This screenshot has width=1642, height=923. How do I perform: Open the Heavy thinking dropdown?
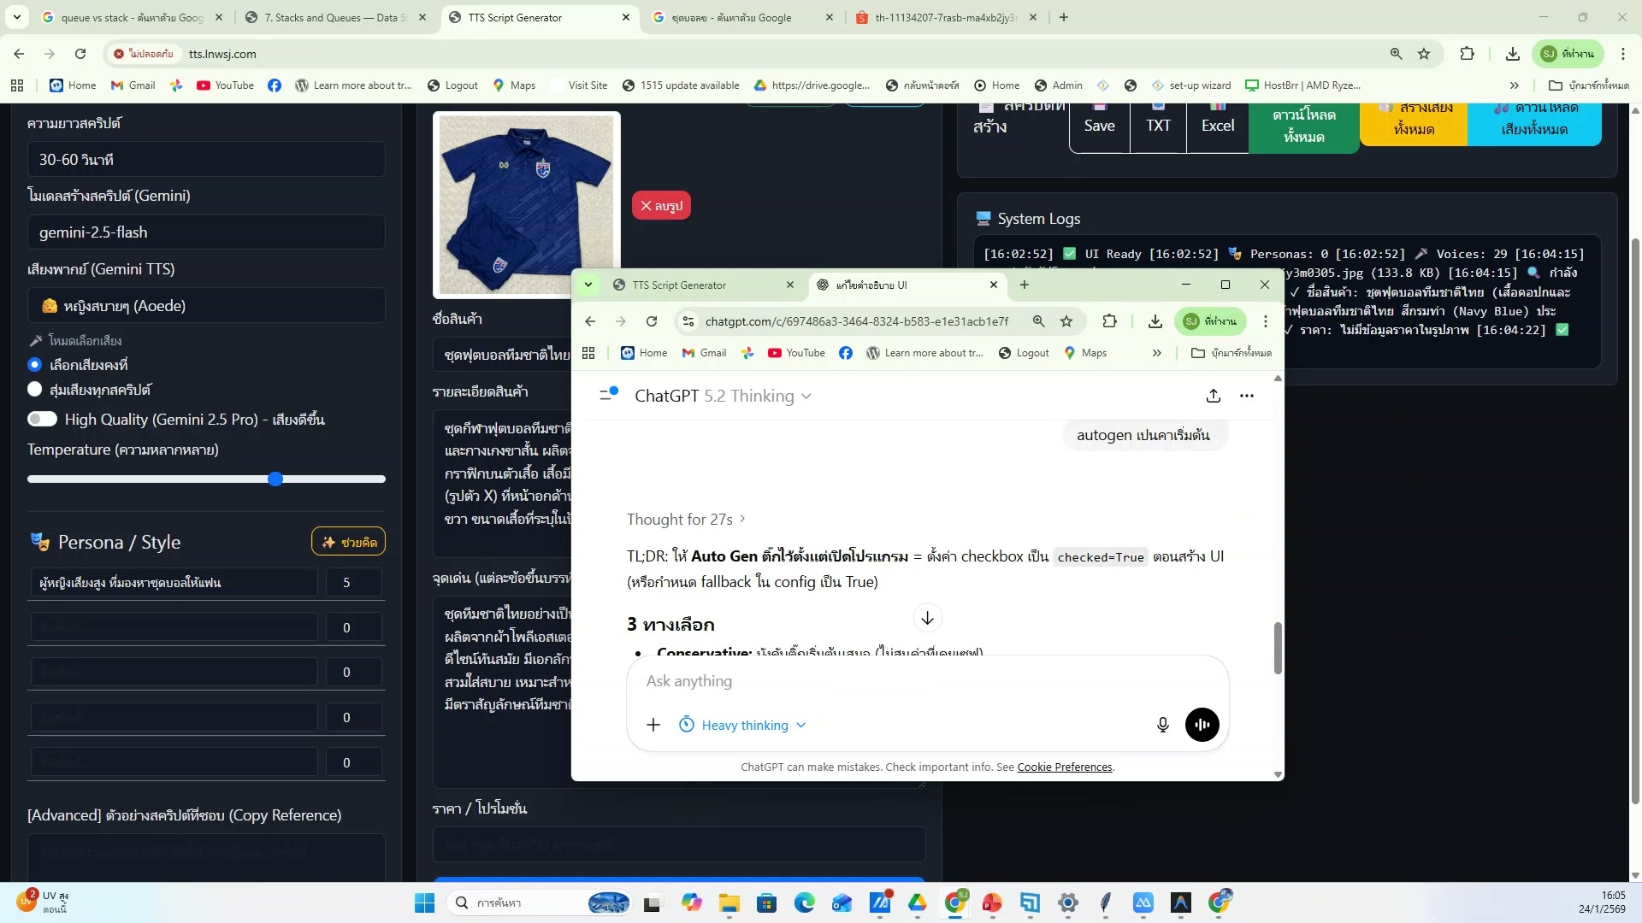click(x=742, y=724)
